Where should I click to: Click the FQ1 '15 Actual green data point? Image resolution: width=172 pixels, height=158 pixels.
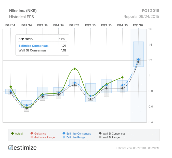[75, 69]
